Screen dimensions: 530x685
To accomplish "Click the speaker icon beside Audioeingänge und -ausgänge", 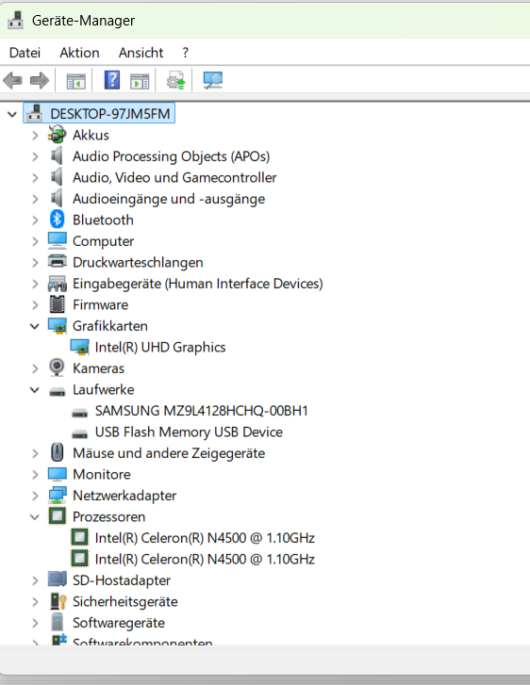I will click(x=57, y=198).
